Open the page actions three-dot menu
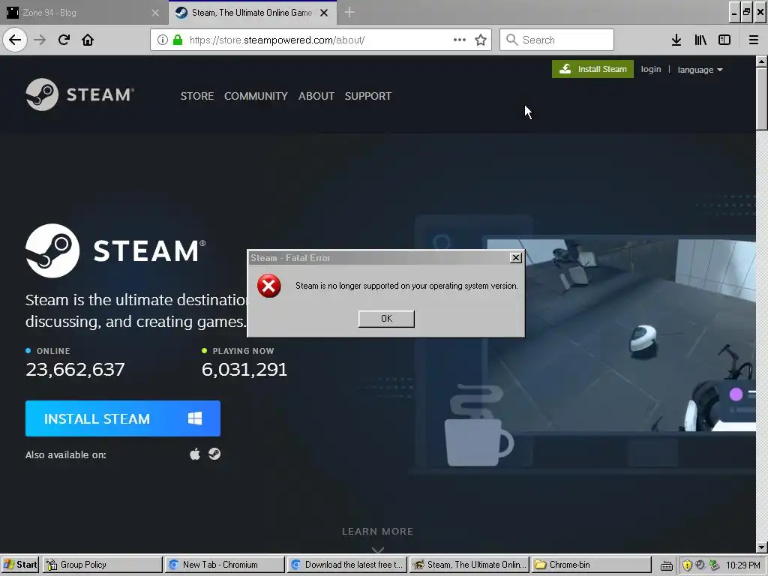Viewport: 768px width, 576px height. pyautogui.click(x=459, y=40)
